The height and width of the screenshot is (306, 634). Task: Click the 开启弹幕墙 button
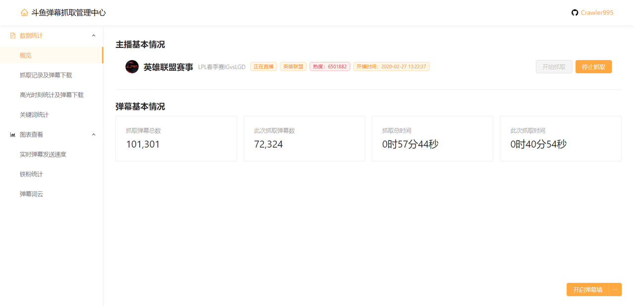[x=587, y=290]
